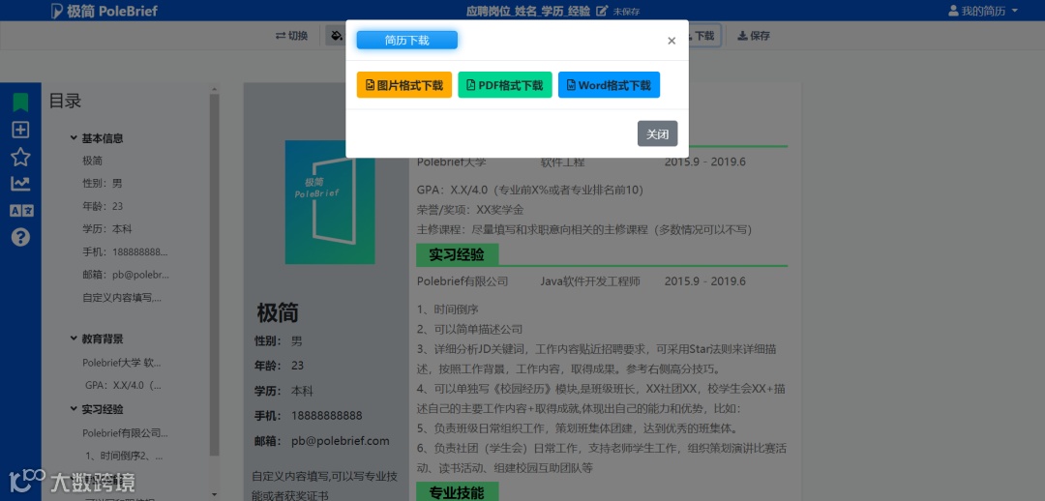The image size is (1045, 501).
Task: Close dialog with the X icon
Action: [672, 41]
